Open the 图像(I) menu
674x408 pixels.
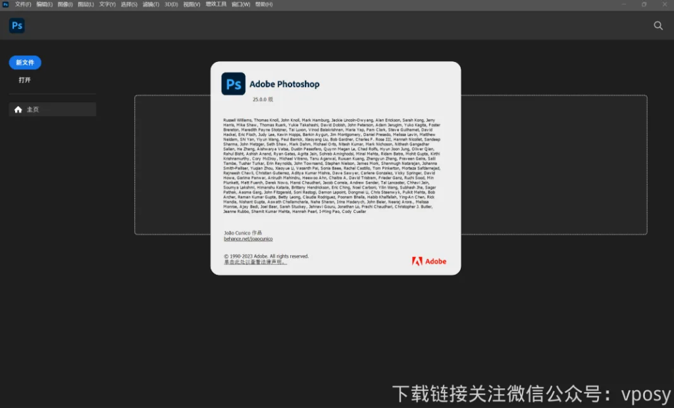[65, 5]
